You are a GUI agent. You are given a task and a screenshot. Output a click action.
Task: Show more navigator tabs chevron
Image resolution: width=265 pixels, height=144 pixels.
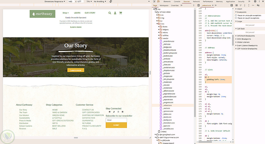(181, 5)
